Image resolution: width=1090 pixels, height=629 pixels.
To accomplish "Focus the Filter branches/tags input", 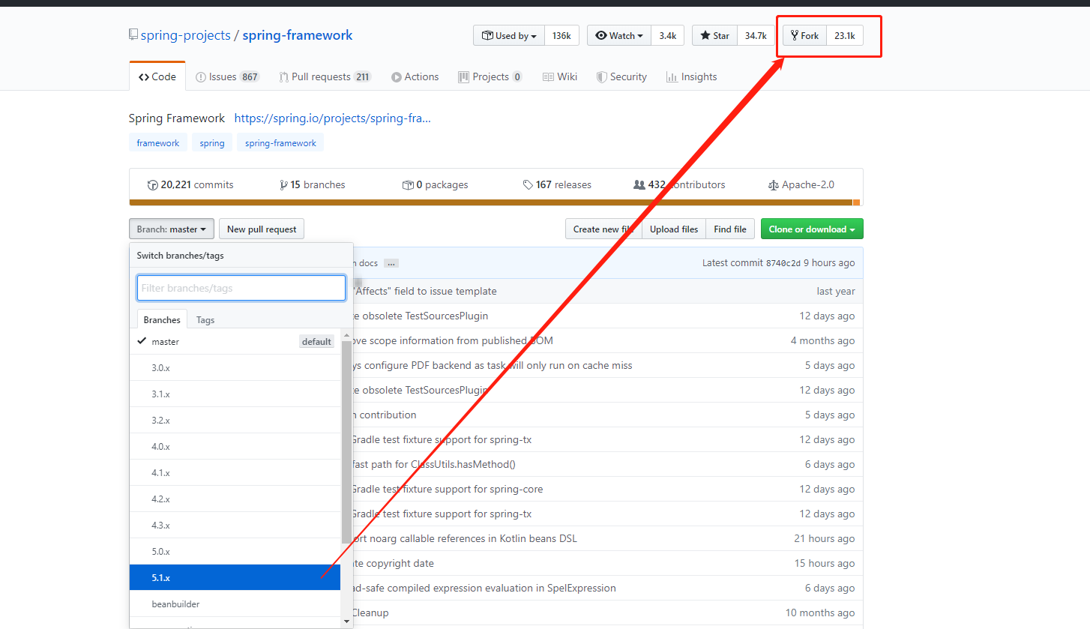I will click(241, 288).
